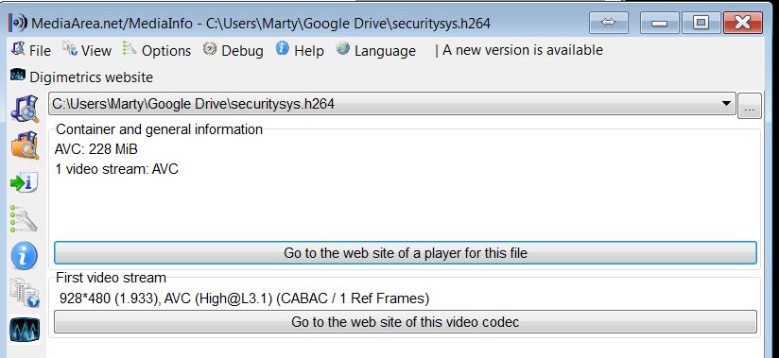Open the Debug menu
This screenshot has width=779, height=358.
pos(234,50)
